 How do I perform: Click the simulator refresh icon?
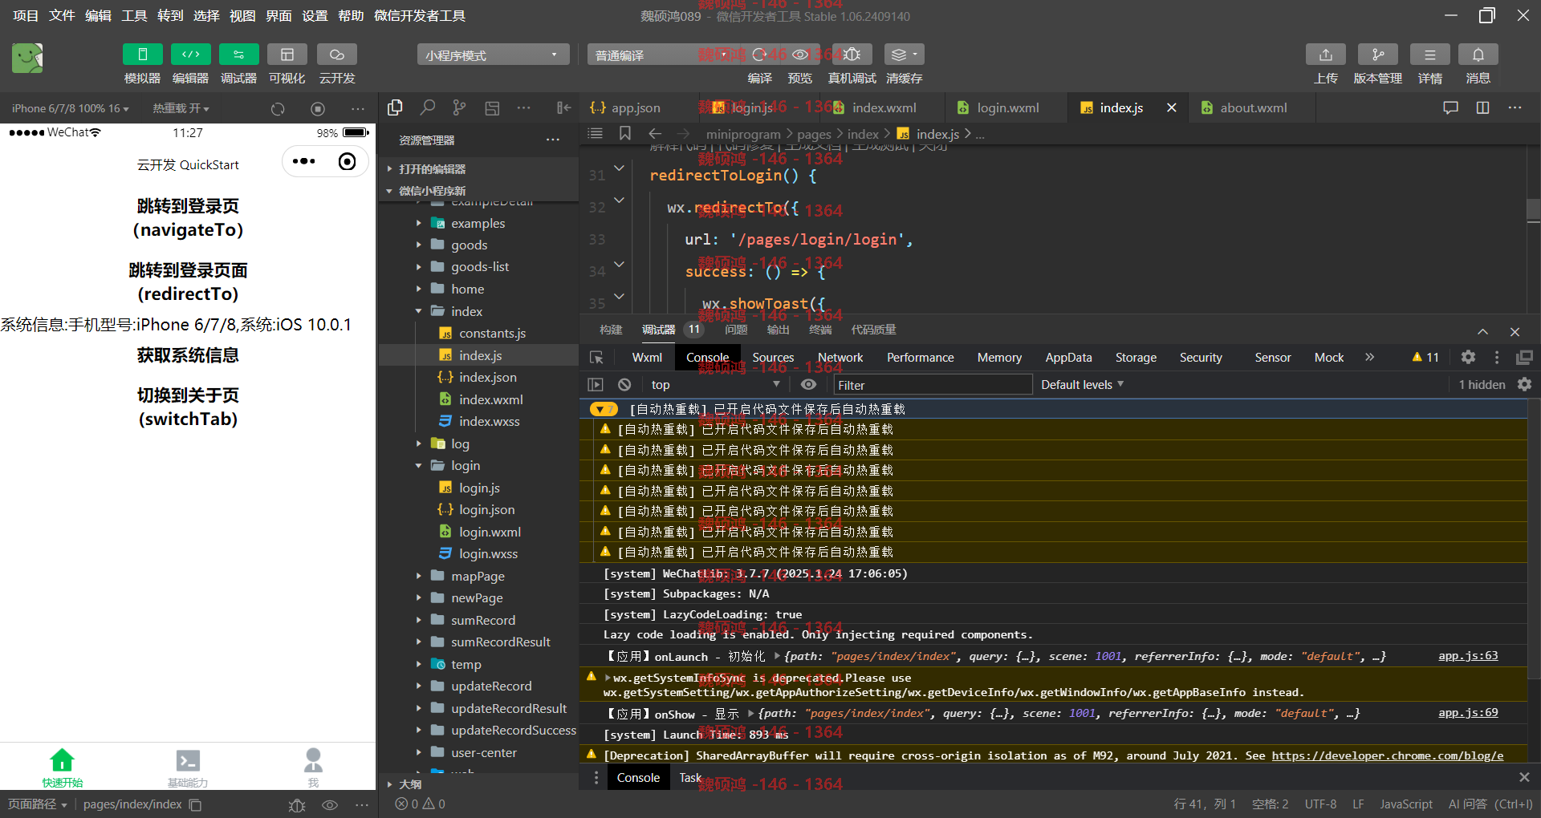coord(278,108)
